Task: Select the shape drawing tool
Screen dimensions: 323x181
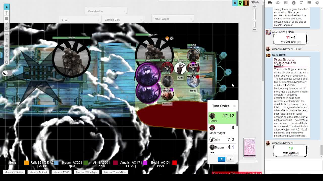Action: tap(7, 18)
